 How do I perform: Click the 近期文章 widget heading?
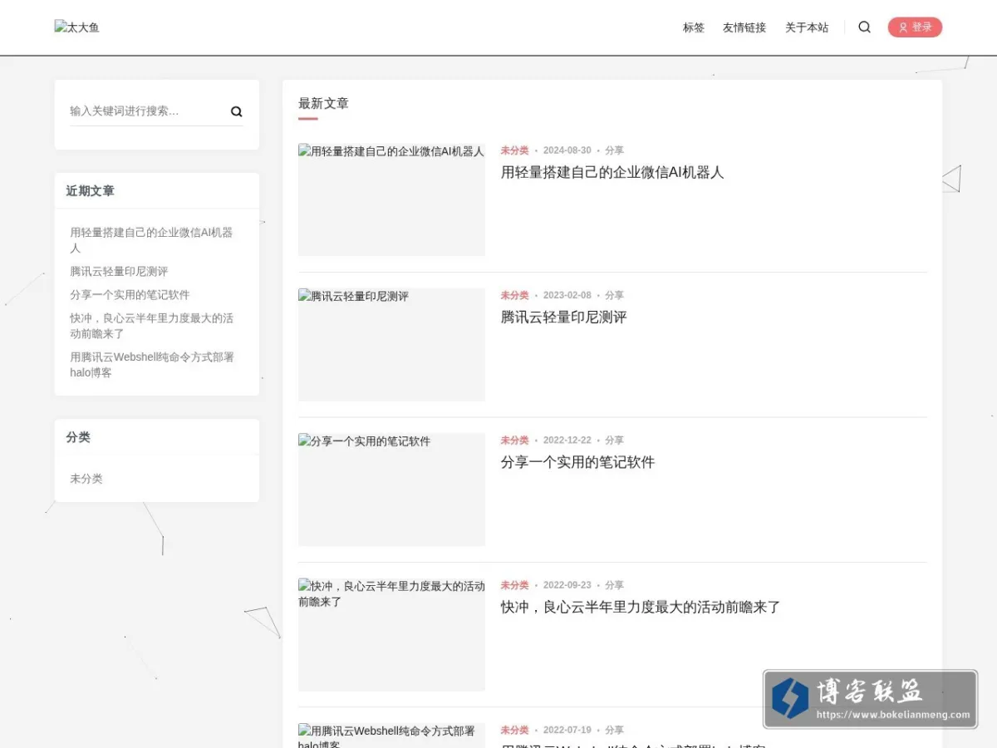[x=91, y=190]
